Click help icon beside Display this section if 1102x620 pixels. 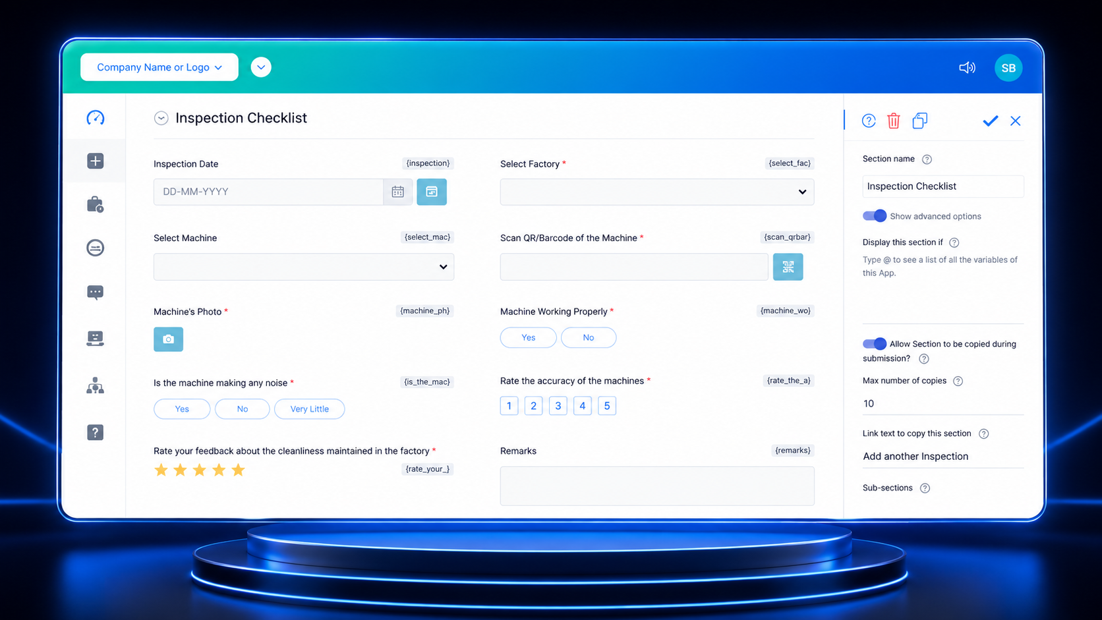[954, 242]
